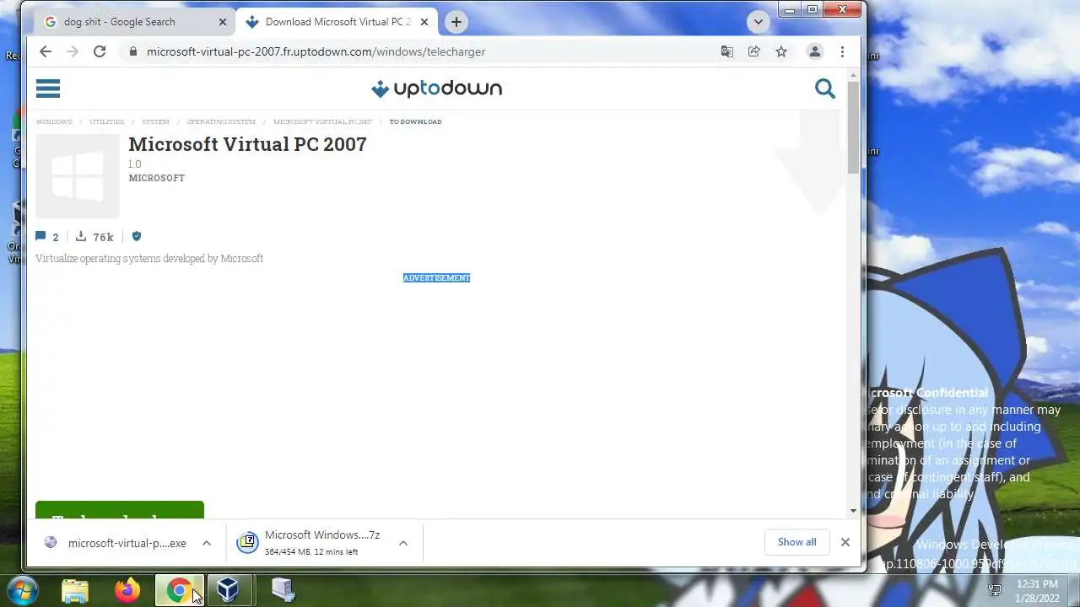Click the MICROSOFT developer link
Screen dimensions: 1080x607
pyautogui.click(x=156, y=178)
